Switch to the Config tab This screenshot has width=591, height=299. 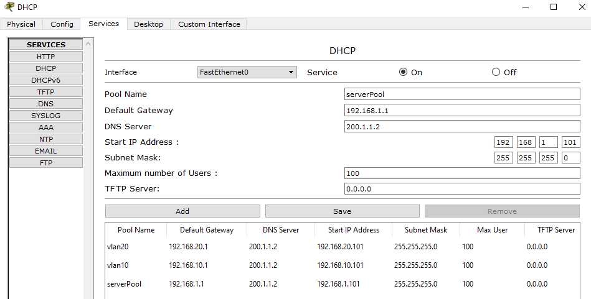pos(62,24)
